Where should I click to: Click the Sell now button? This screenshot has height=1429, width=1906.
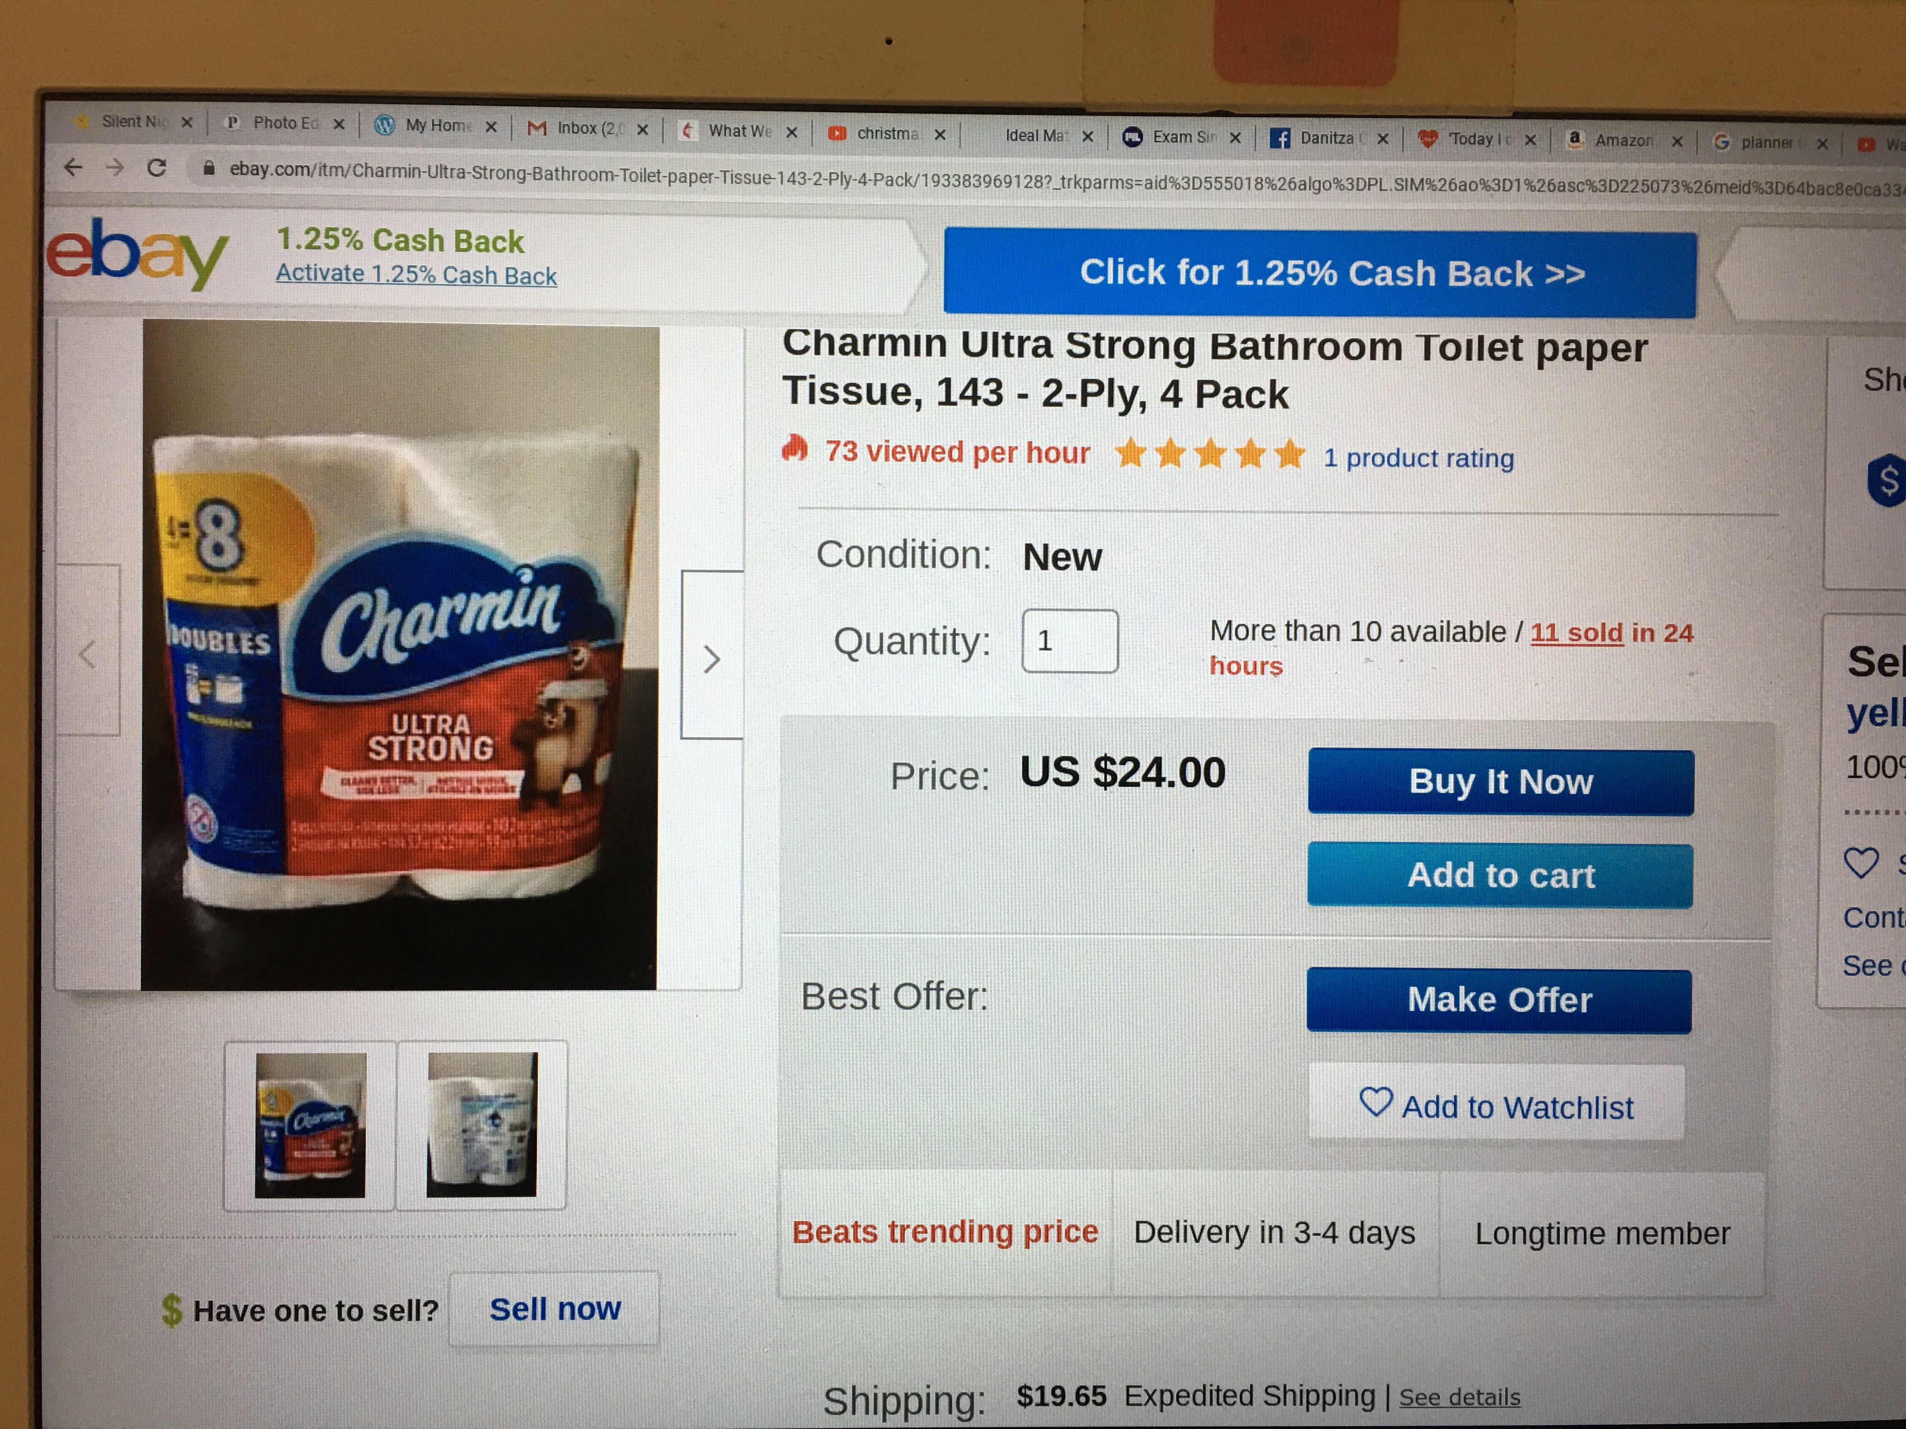(x=554, y=1308)
